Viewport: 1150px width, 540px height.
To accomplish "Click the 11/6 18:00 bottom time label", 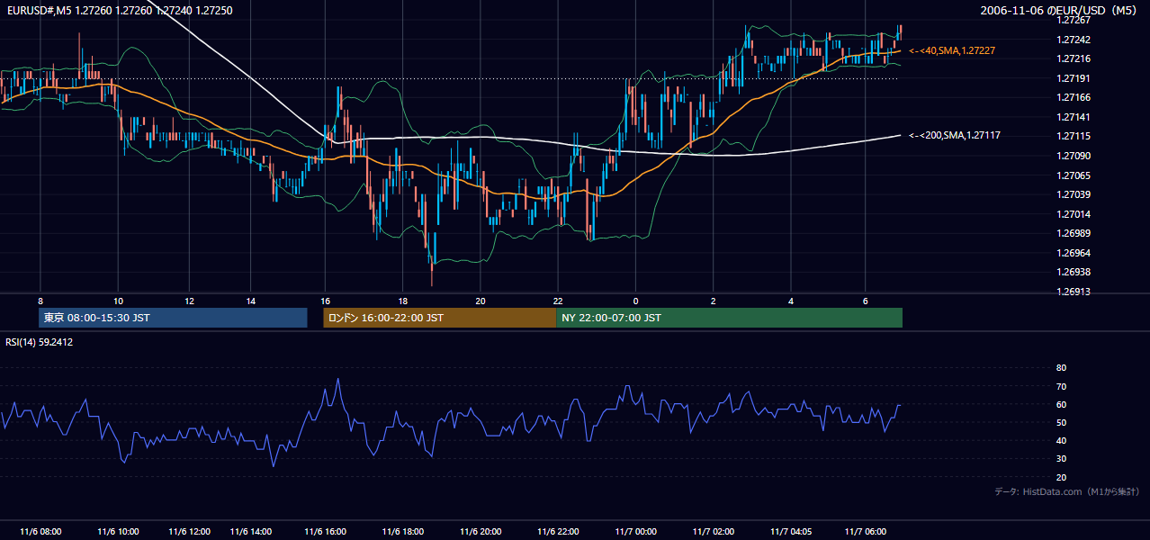I will click(403, 532).
